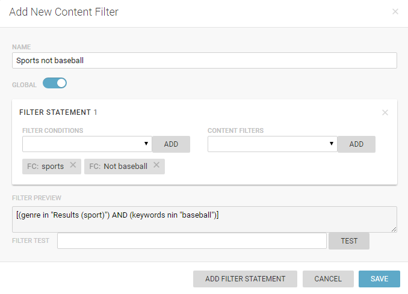Remove Filter Statement 1 with its X icon
The height and width of the screenshot is (294, 408).
click(x=385, y=112)
